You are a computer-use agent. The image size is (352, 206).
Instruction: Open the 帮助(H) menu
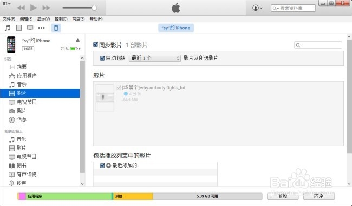click(x=96, y=19)
